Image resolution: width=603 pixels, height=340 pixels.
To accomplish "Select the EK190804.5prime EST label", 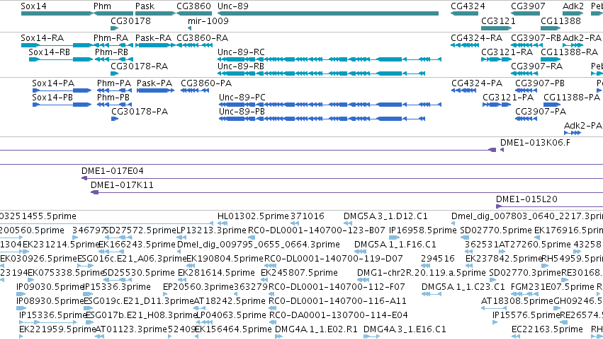I will (225, 259).
